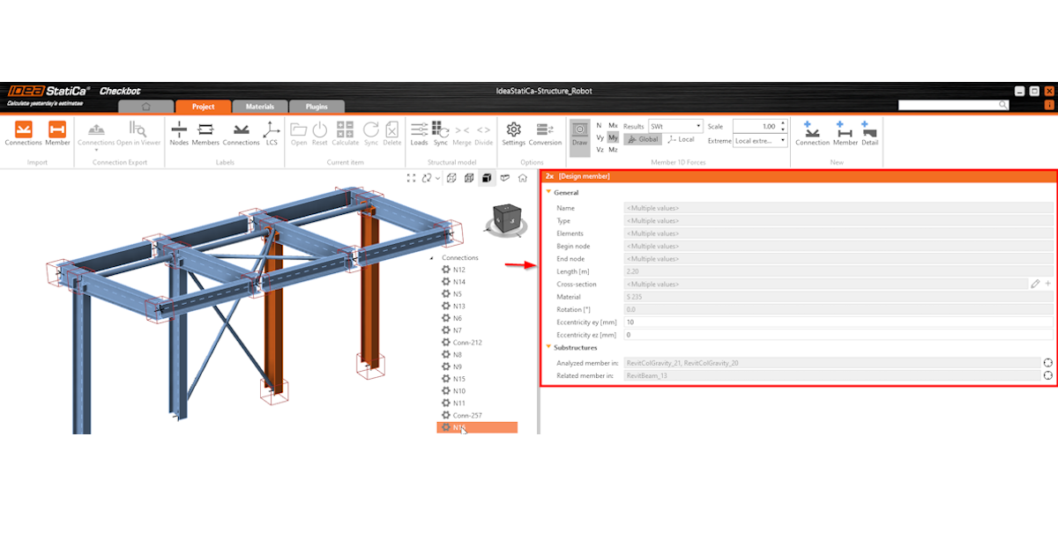Image resolution: width=1058 pixels, height=555 pixels.
Task: Click the Eccentricity ey input field
Action: click(838, 322)
